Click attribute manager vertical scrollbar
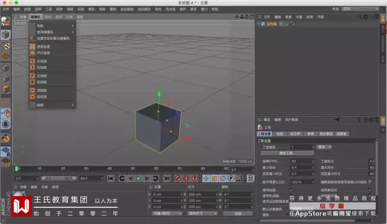Screen dimensions: 387x224 [x=377, y=168]
